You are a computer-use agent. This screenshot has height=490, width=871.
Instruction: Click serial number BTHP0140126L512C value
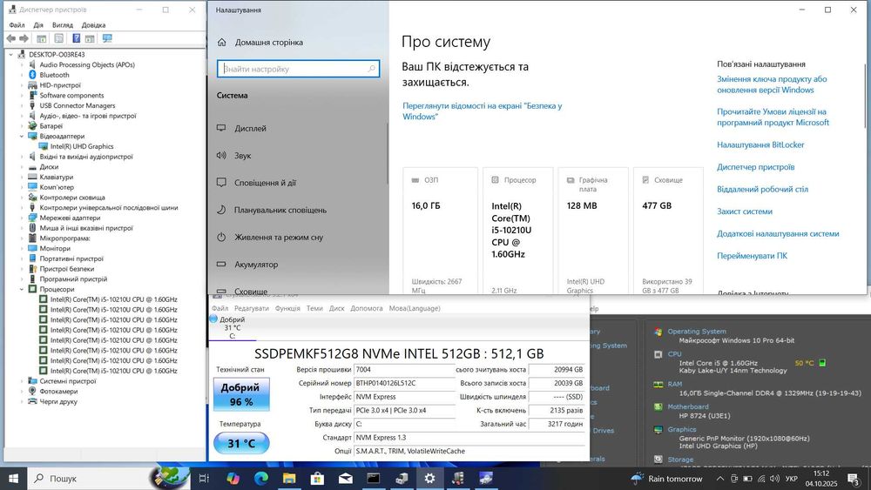(404, 384)
